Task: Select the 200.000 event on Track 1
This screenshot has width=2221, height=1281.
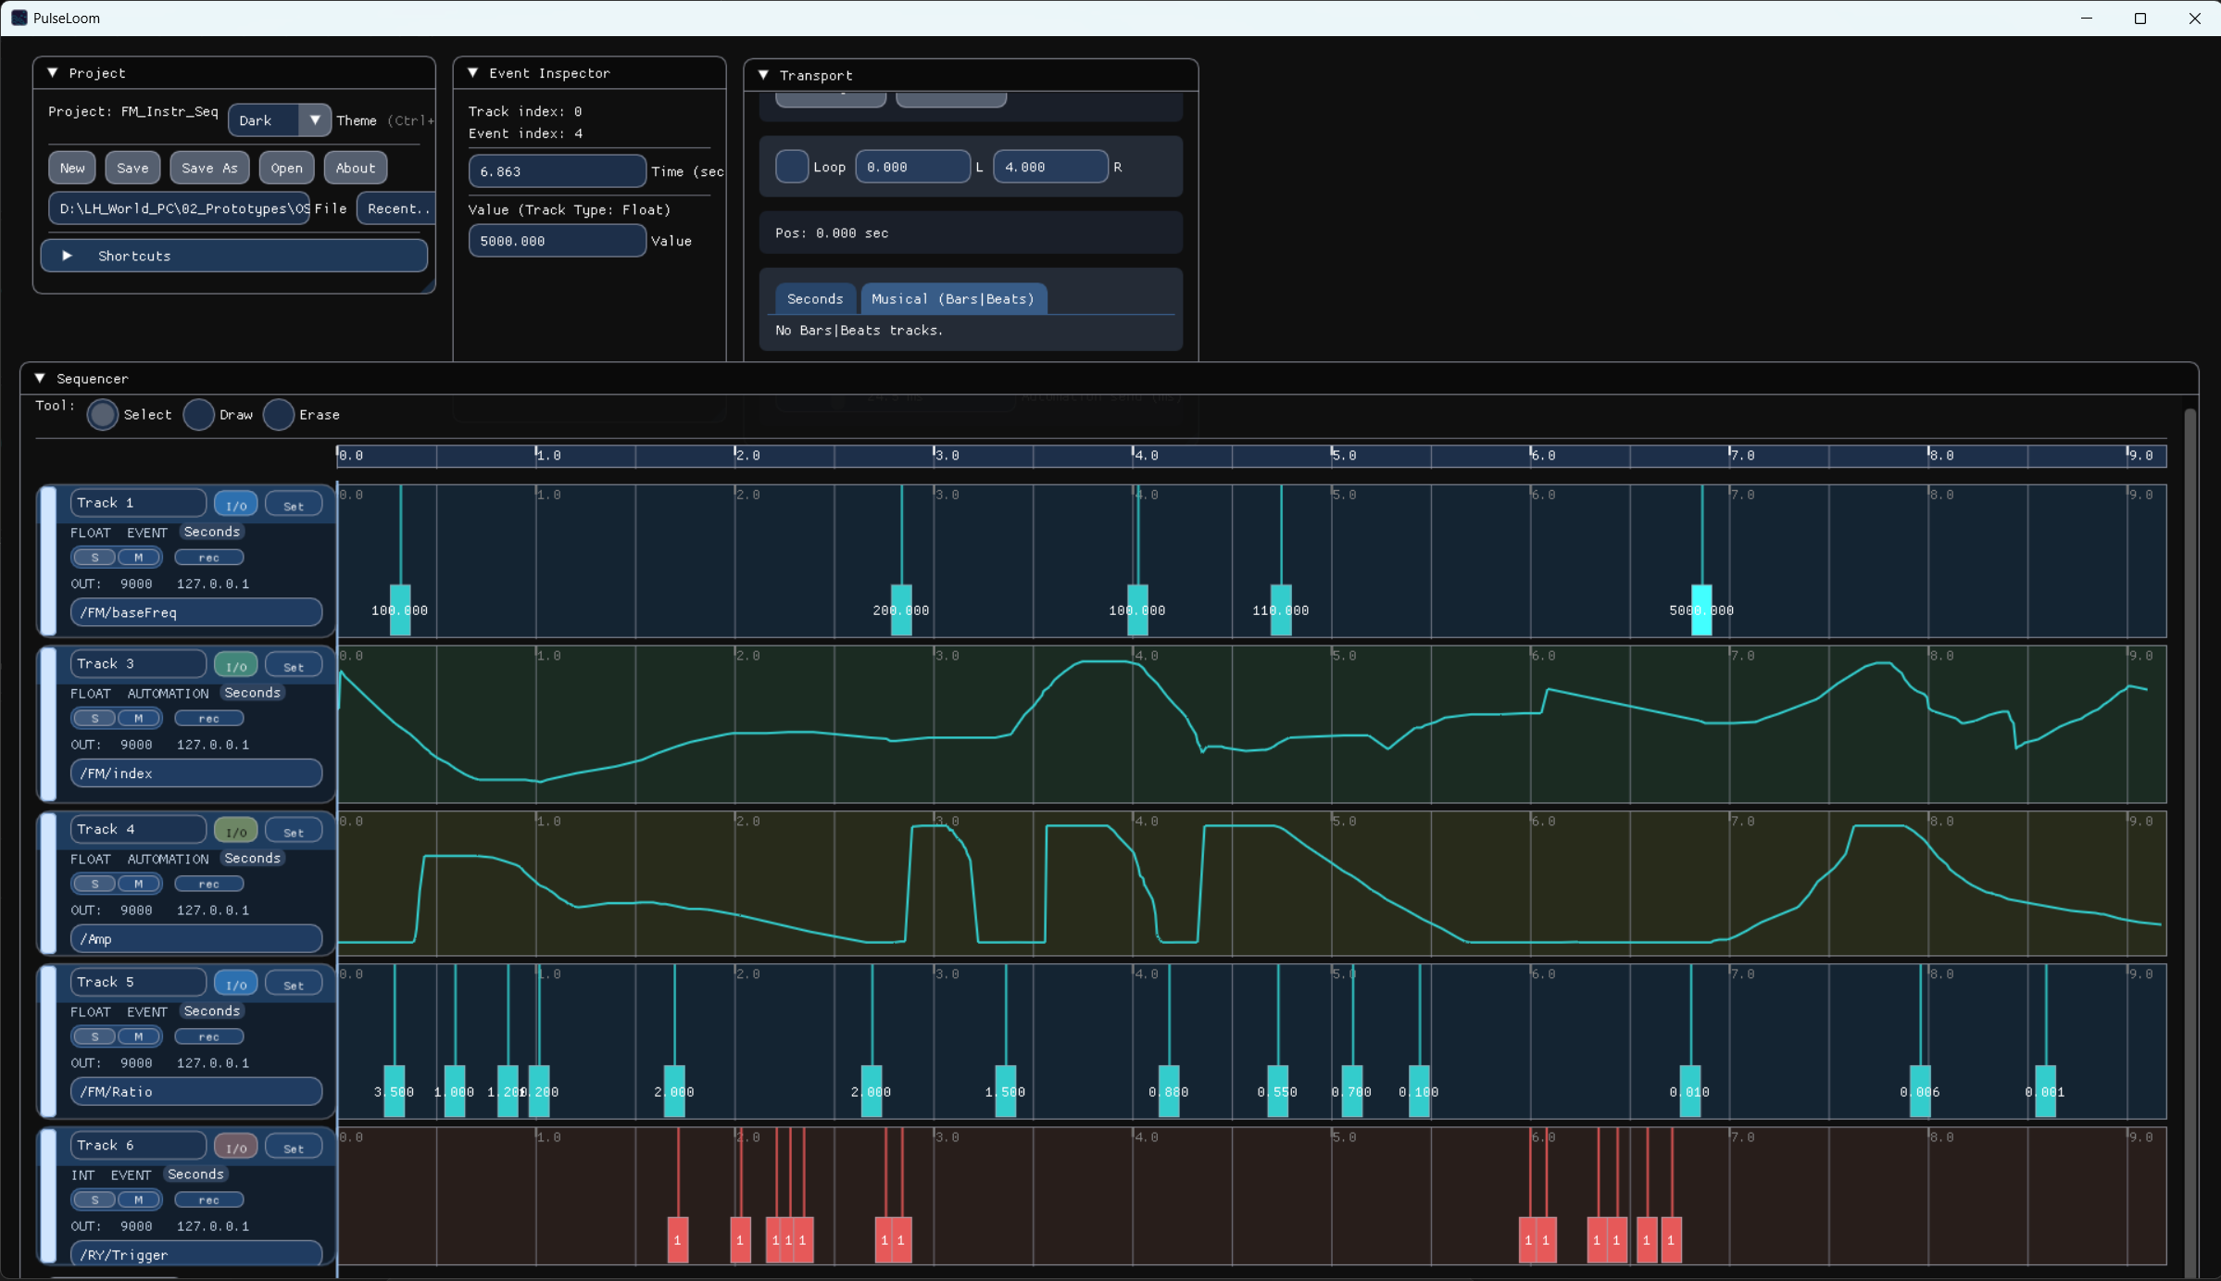Action: click(901, 609)
